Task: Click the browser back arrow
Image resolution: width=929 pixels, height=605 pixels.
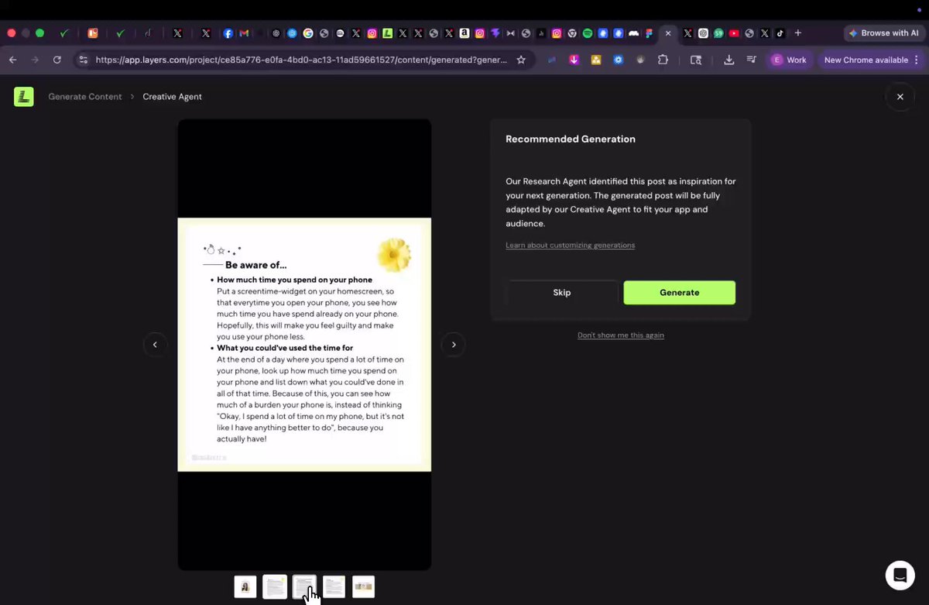Action: coord(13,60)
